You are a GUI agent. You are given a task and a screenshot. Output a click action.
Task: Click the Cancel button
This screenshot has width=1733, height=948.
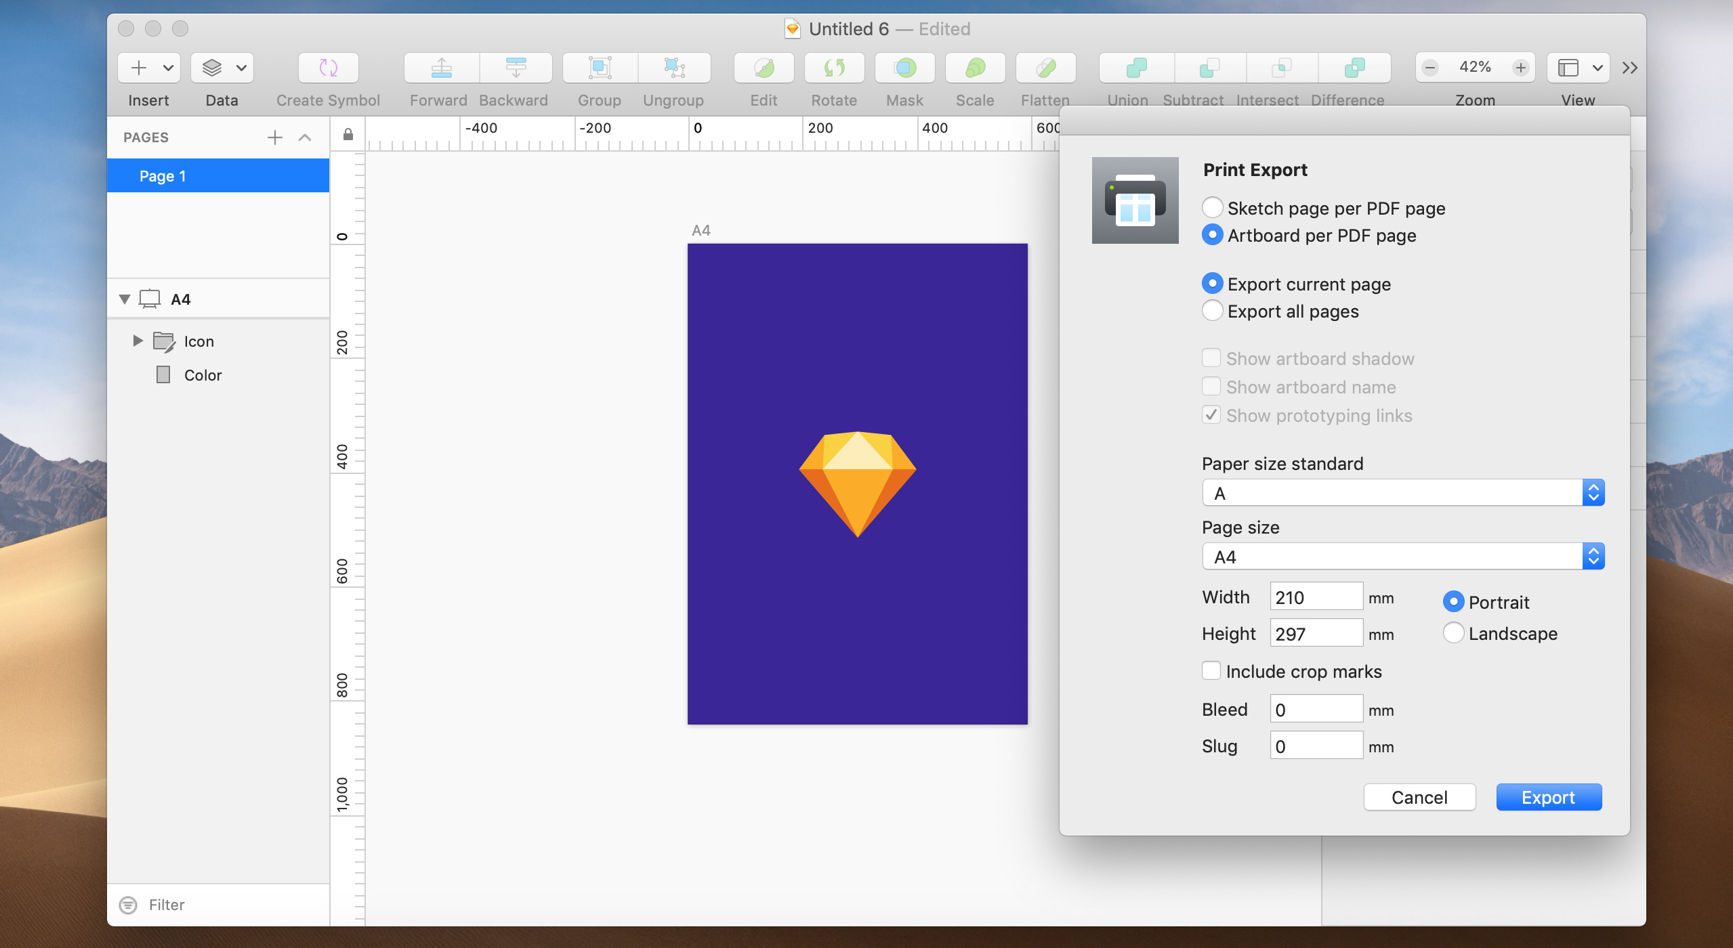pyautogui.click(x=1419, y=798)
